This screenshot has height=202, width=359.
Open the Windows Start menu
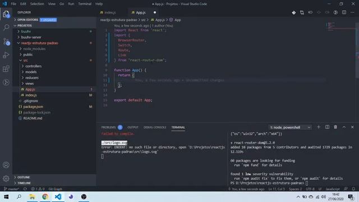6,197
